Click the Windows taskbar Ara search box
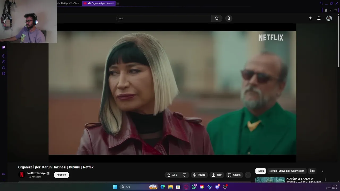The height and width of the screenshot is (191, 340). pos(139,187)
